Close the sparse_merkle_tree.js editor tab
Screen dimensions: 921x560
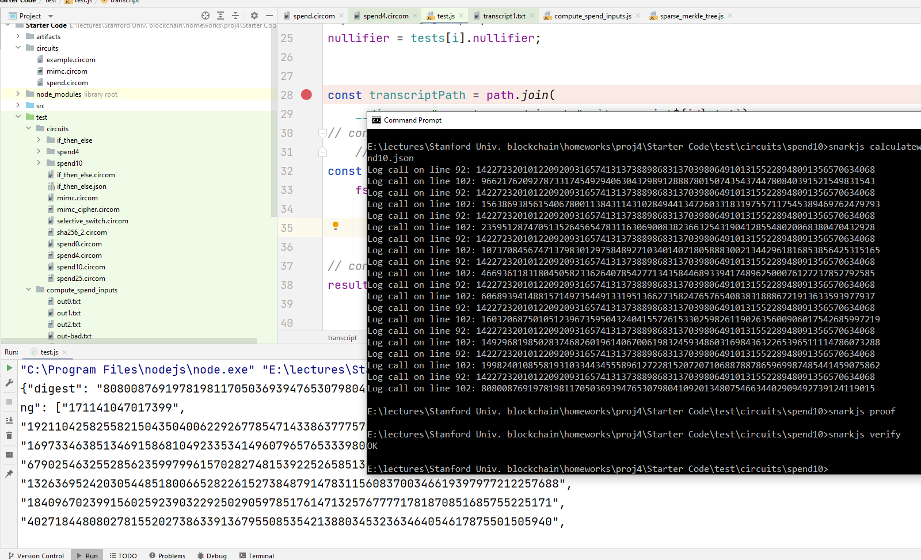coord(730,16)
